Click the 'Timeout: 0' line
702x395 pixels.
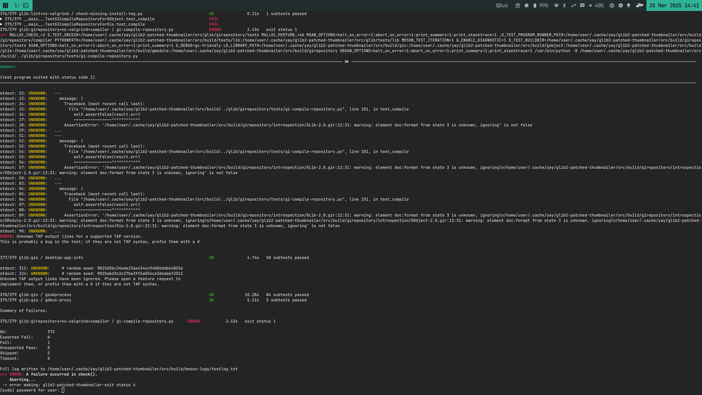click(x=25, y=358)
